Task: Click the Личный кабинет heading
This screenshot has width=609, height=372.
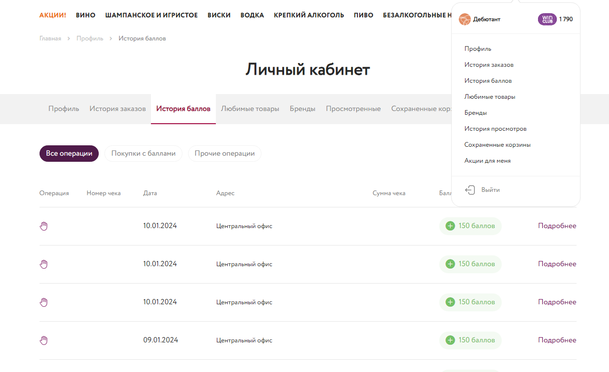Action: click(x=308, y=70)
